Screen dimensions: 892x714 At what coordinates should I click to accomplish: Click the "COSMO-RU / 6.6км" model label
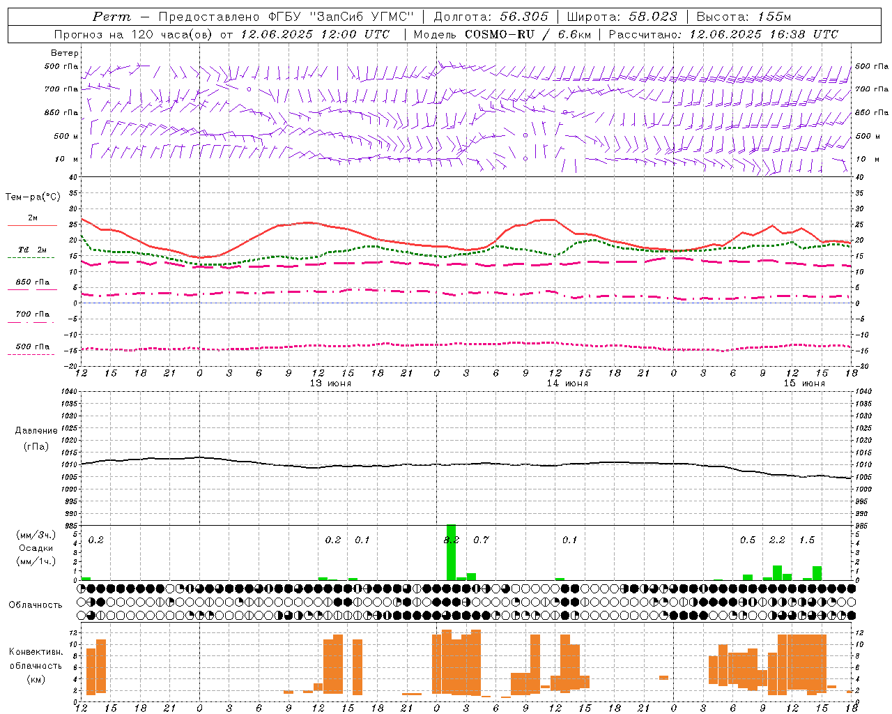click(x=528, y=34)
